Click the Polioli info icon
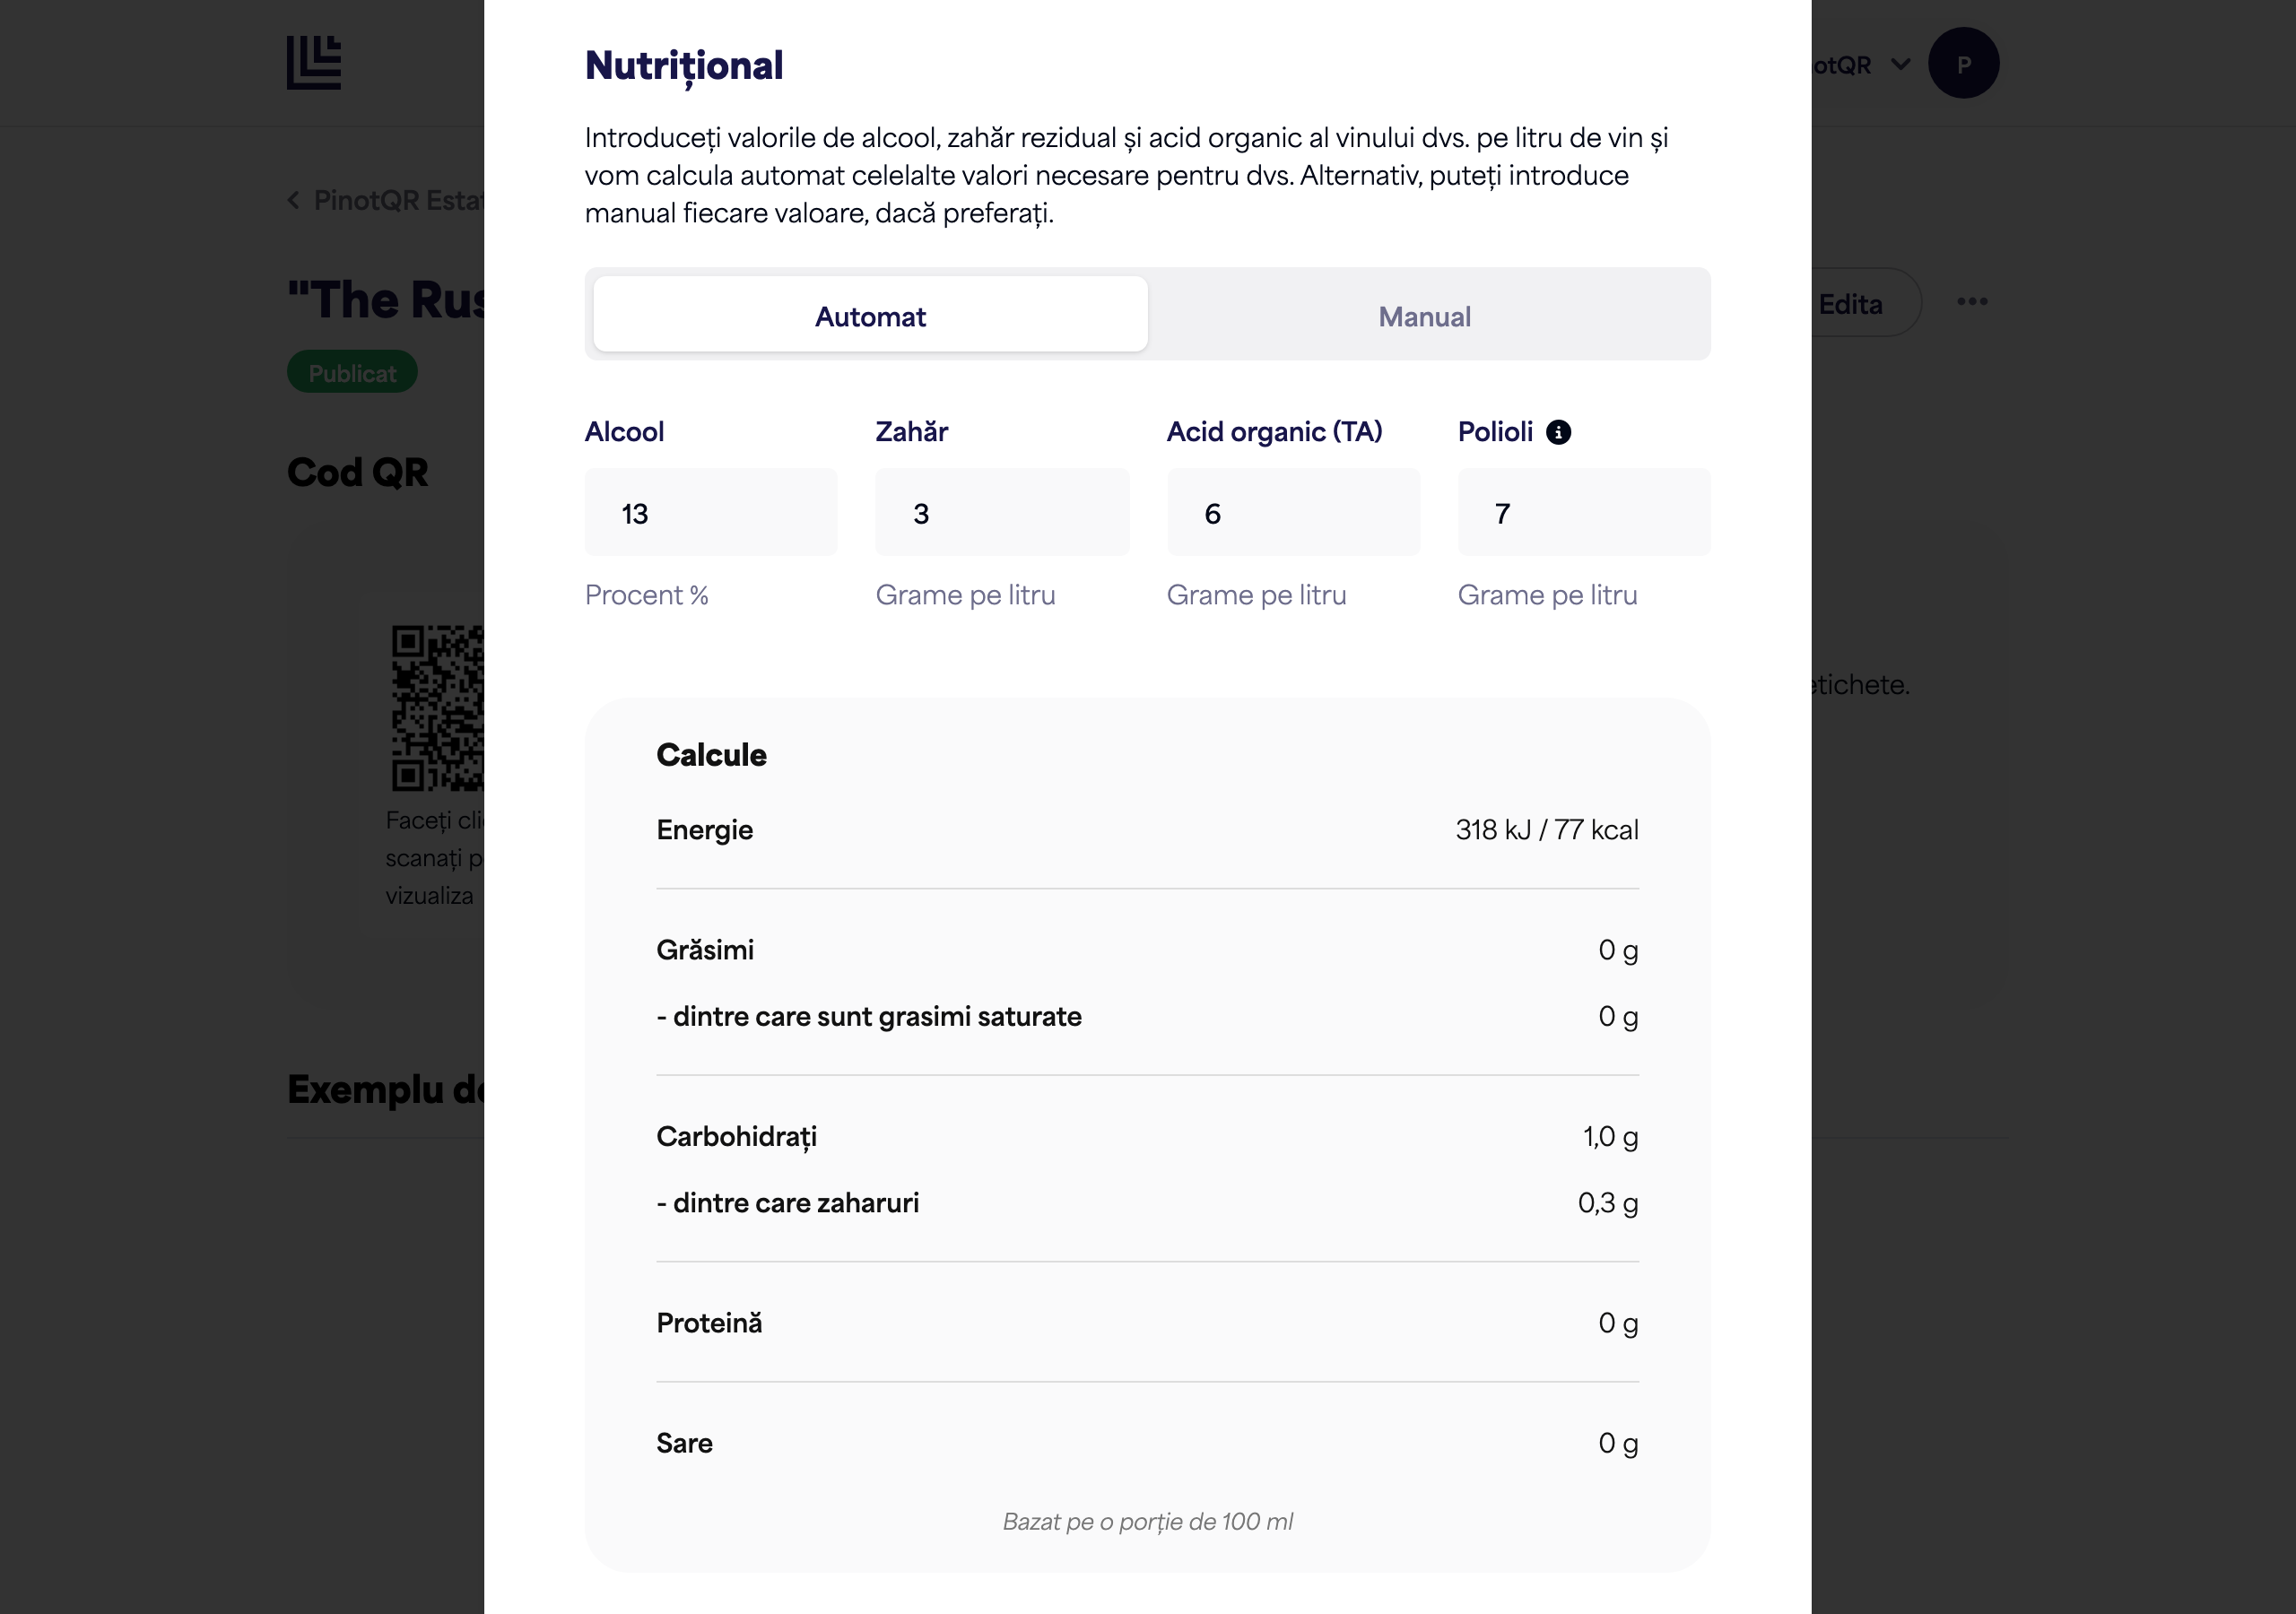 point(1558,432)
